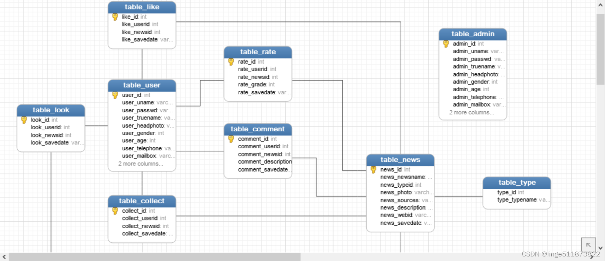
Task: Click the news_sources column
Action: click(406, 200)
